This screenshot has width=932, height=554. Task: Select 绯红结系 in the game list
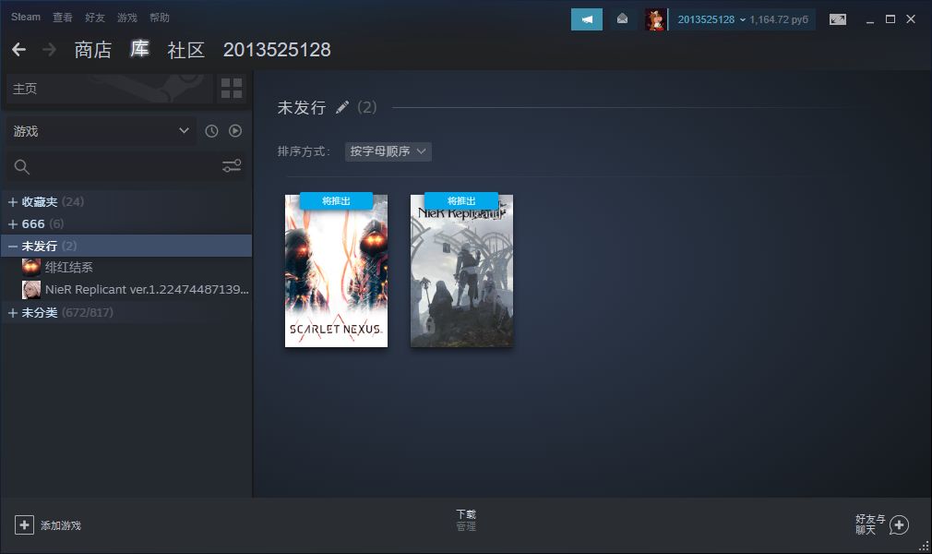[x=69, y=268]
